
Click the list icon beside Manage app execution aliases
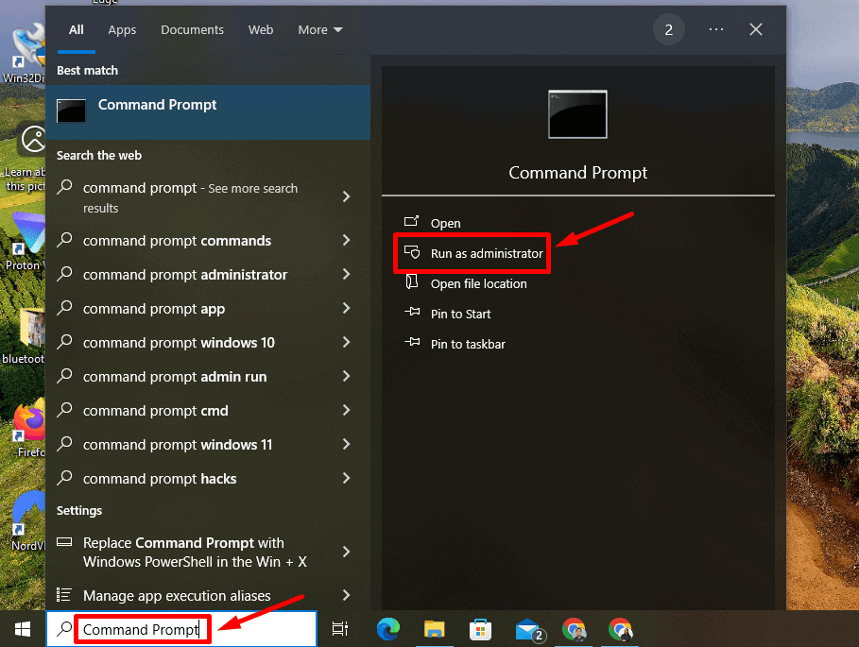64,594
